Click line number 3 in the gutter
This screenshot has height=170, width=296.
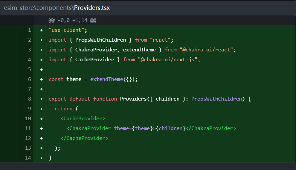pyautogui.click(x=29, y=50)
